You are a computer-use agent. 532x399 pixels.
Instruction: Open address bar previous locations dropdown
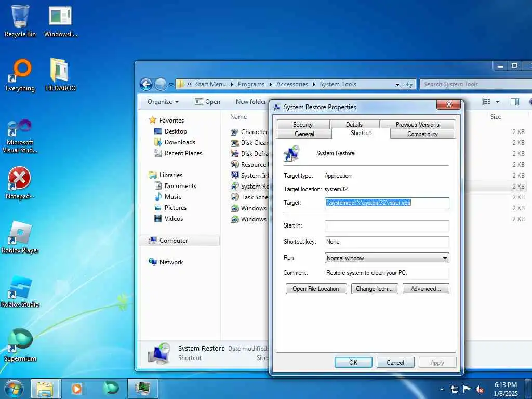click(397, 84)
